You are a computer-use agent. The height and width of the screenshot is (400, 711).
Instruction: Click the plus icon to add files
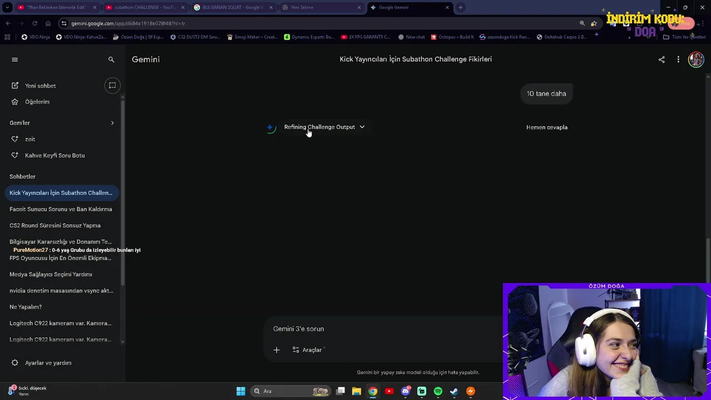tap(277, 350)
